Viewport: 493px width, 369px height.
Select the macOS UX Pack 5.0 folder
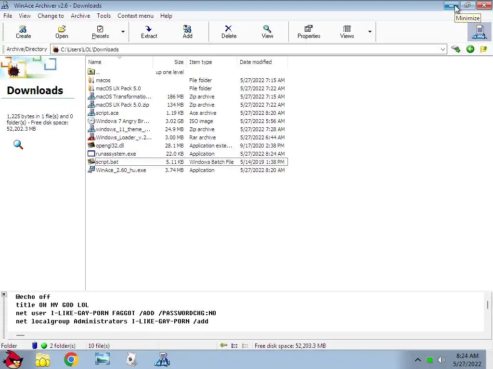tap(187, 88)
